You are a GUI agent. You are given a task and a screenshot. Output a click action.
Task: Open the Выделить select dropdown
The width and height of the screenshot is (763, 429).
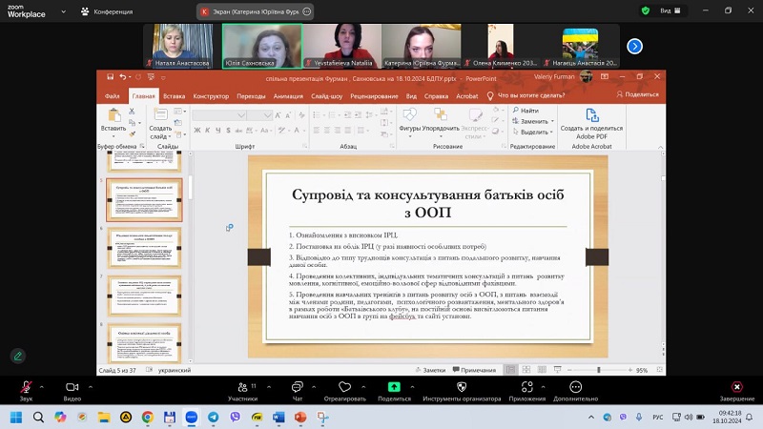[x=533, y=132]
